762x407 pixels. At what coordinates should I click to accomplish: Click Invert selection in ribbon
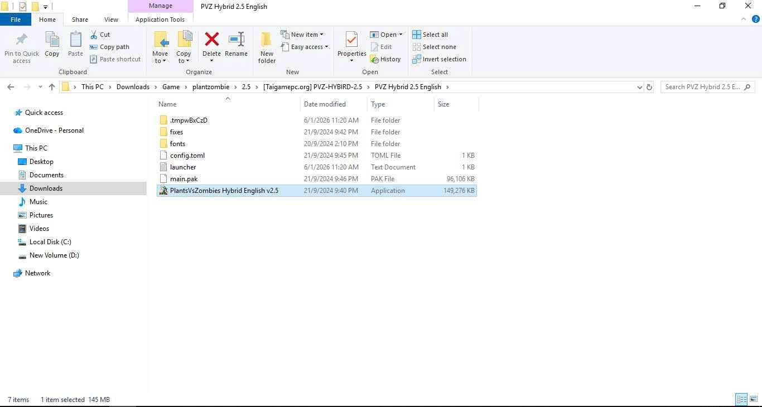tap(439, 59)
